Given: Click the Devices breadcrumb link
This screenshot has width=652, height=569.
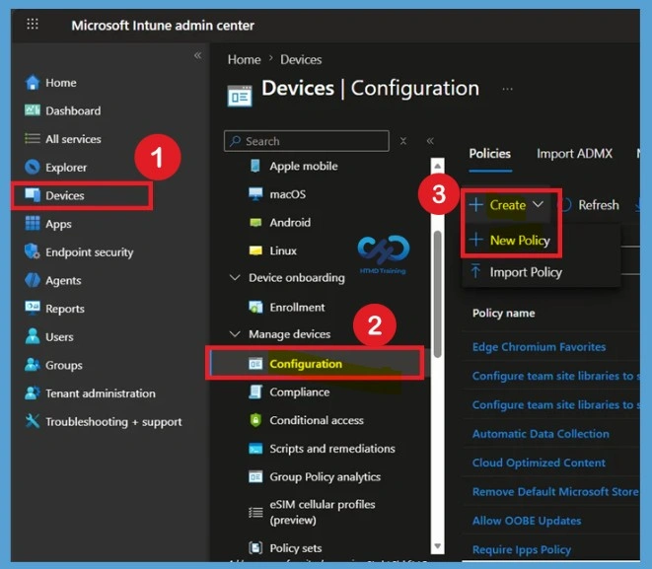Looking at the screenshot, I should pos(301,59).
